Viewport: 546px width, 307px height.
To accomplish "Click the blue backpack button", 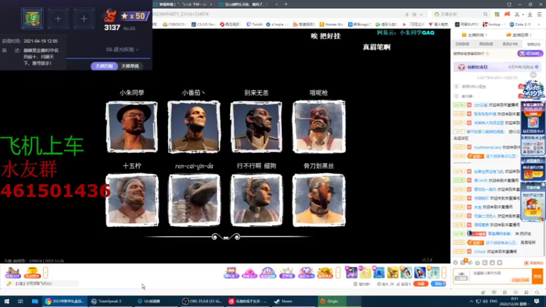I will pyautogui.click(x=438, y=284).
